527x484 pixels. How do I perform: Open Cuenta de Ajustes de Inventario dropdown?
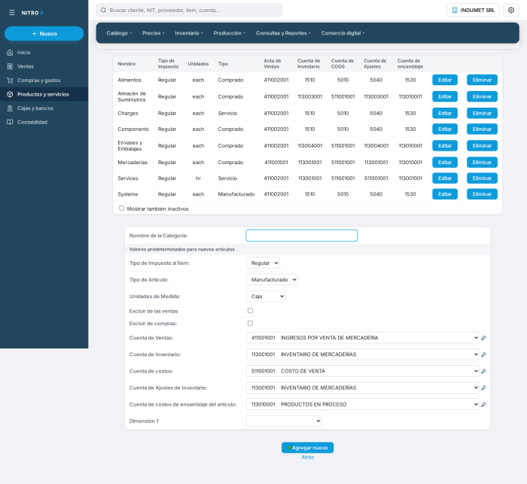pyautogui.click(x=363, y=388)
